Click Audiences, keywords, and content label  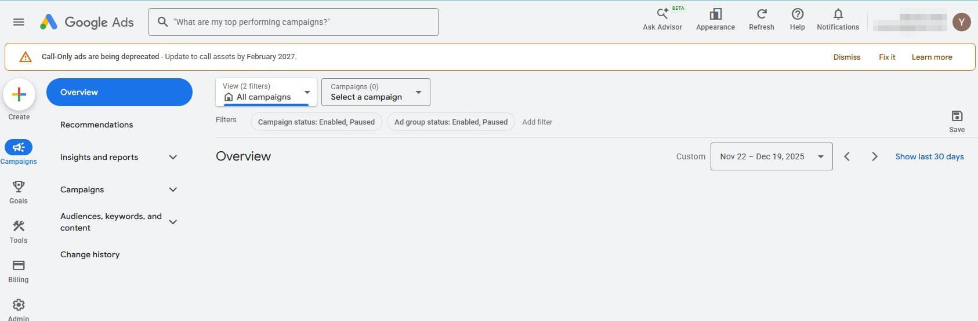click(111, 222)
